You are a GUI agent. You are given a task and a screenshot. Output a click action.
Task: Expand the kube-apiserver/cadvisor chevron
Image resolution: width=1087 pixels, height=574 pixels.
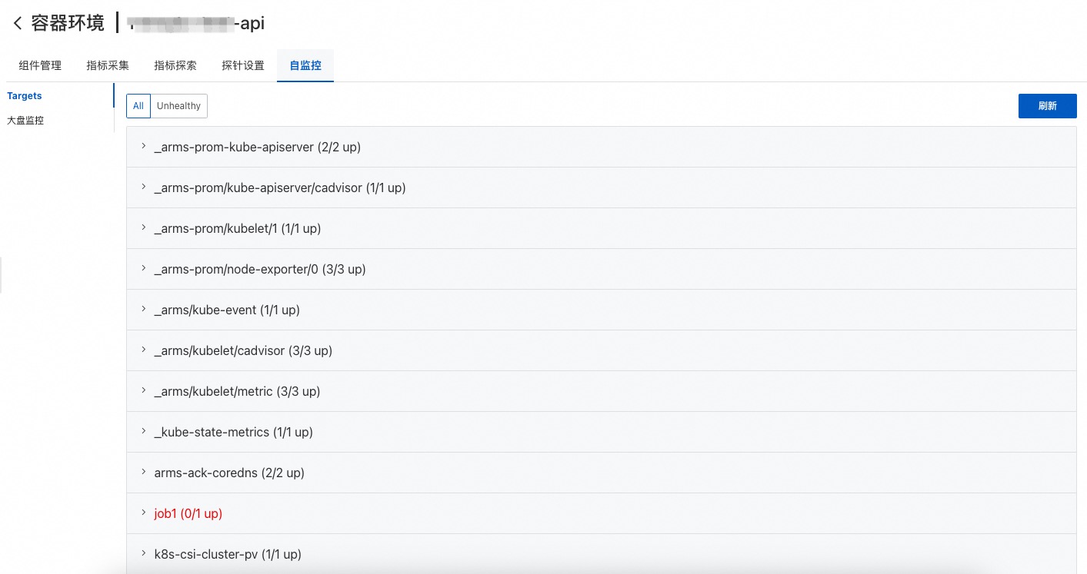pos(144,187)
